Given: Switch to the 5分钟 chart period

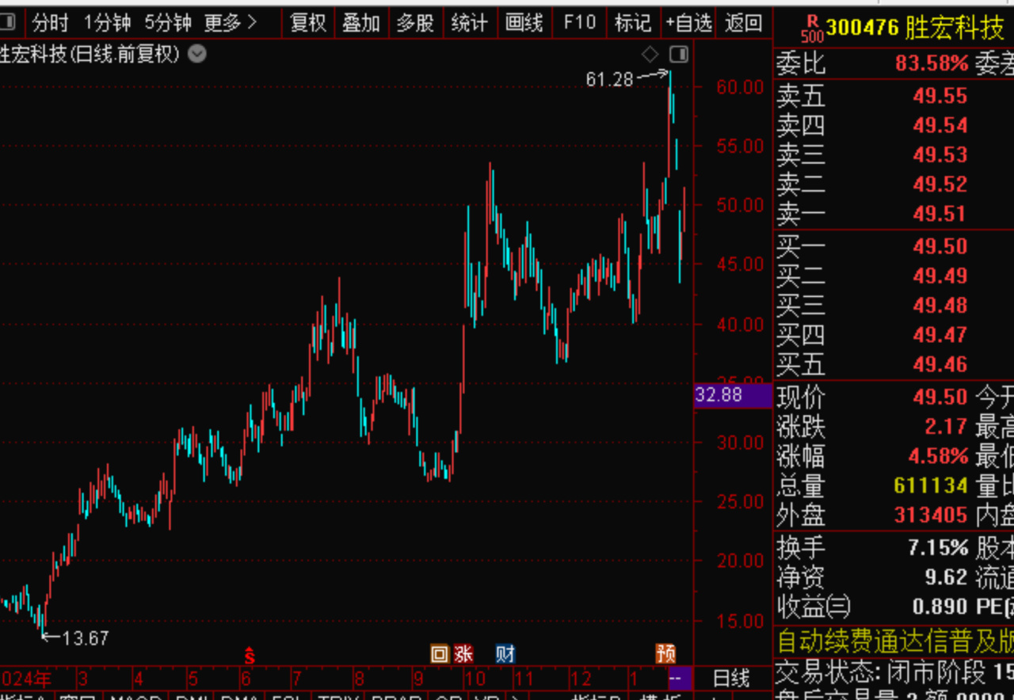Looking at the screenshot, I should (x=168, y=23).
